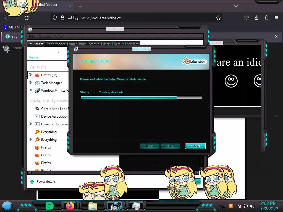
Task: Switch to the App history tab
Action: click(77, 44)
